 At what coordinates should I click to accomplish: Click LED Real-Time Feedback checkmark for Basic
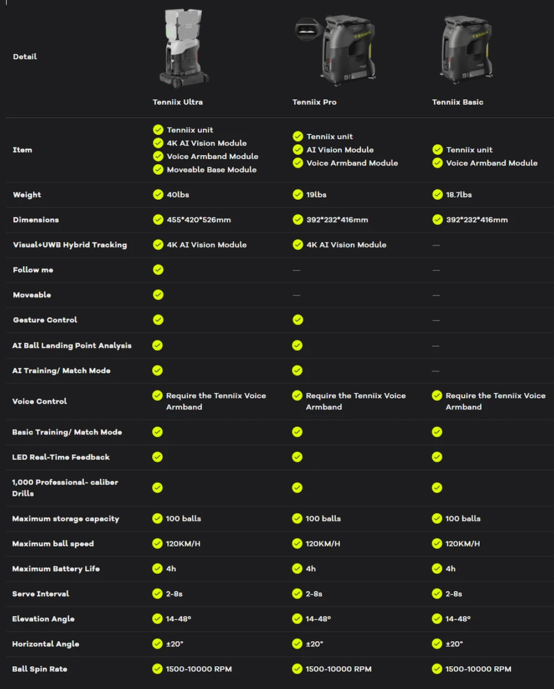437,457
